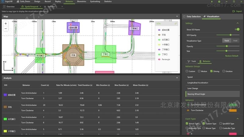Click the red start marker on the map
The height and width of the screenshot is (137, 244).
point(70,24)
